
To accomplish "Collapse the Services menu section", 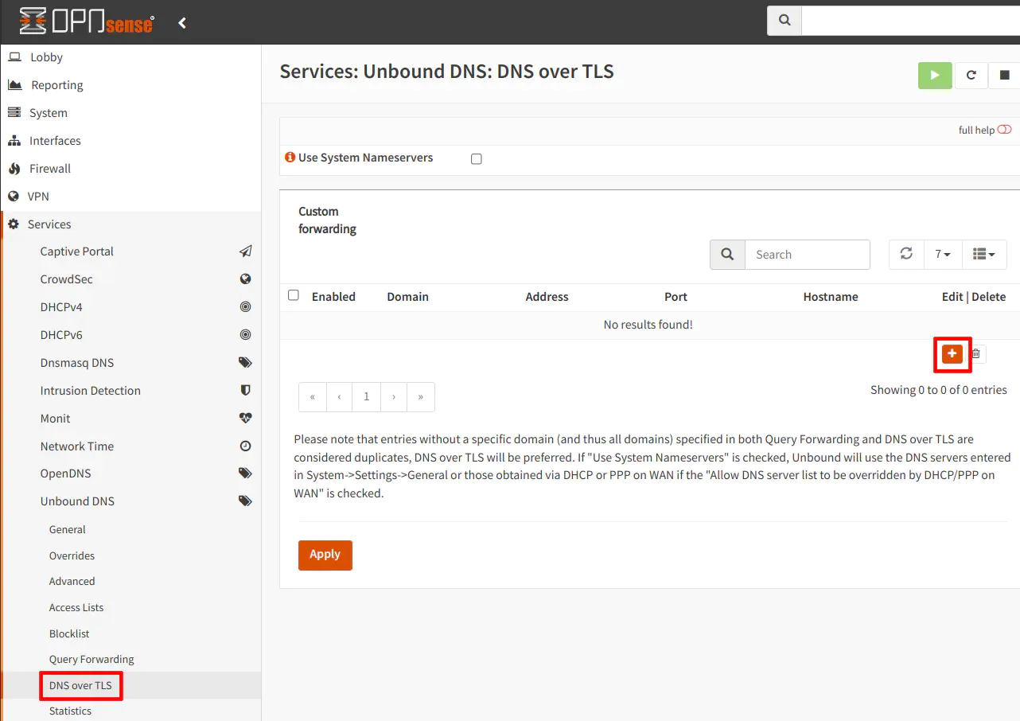I will tap(49, 224).
